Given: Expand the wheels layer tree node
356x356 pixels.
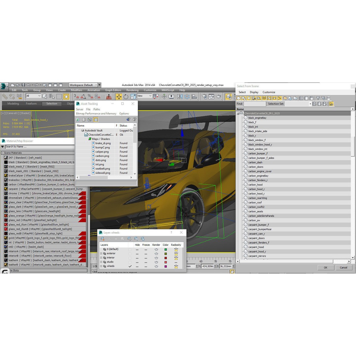Looking at the screenshot, I should [x=101, y=266].
